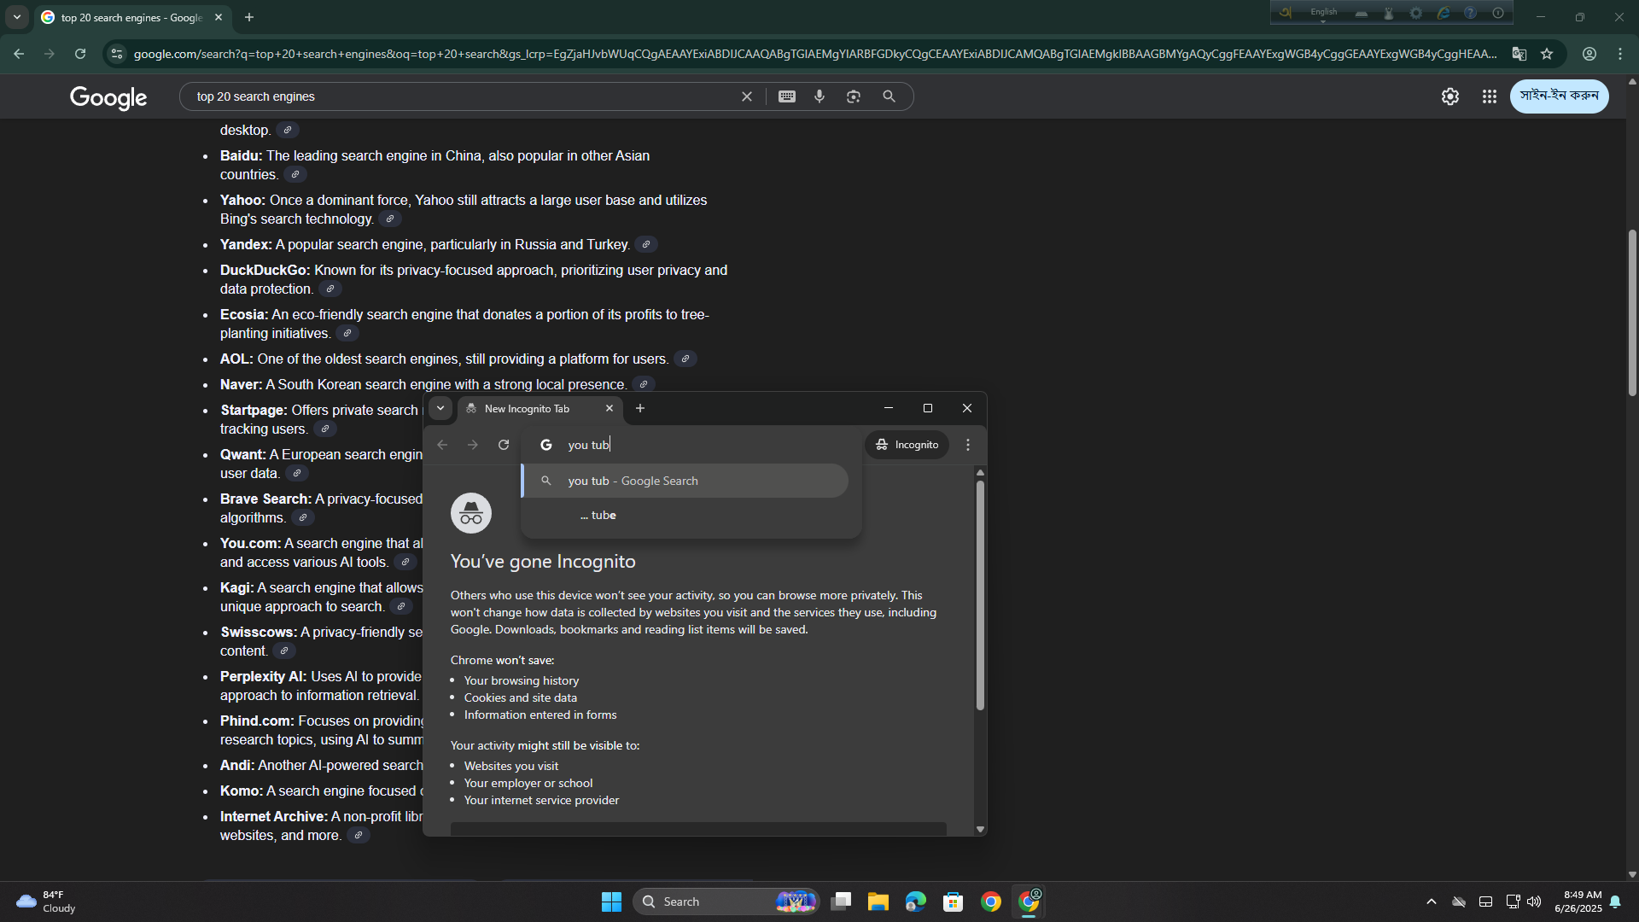The width and height of the screenshot is (1639, 922).
Task: Submit search using the magnifier icon
Action: [x=889, y=96]
